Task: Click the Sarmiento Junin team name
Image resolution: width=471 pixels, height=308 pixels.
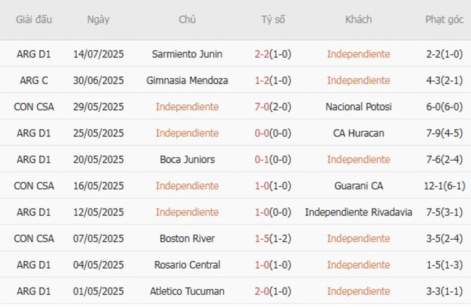Action: [187, 54]
